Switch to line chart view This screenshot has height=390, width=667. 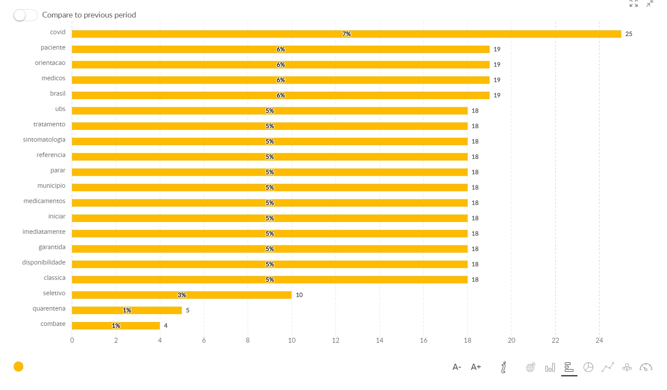click(x=608, y=367)
